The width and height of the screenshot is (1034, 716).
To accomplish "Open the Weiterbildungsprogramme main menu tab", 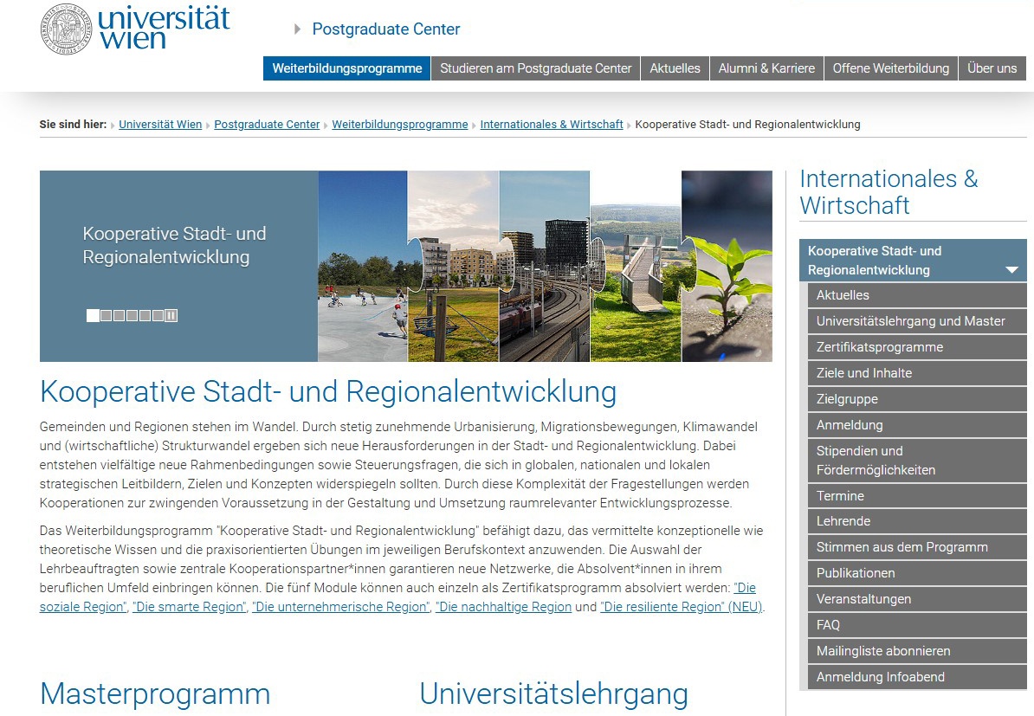I will (346, 68).
